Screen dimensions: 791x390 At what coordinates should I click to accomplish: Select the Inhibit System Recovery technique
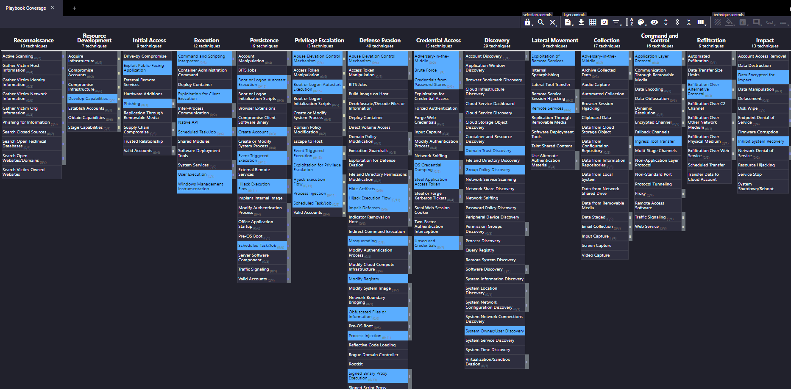(762, 141)
